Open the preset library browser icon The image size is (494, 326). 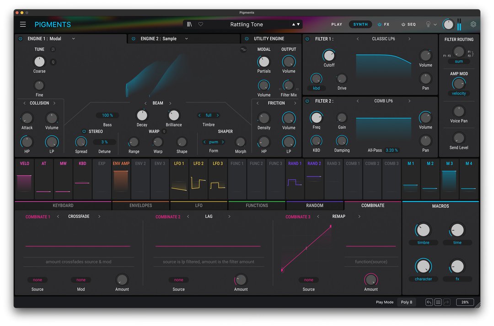click(189, 25)
